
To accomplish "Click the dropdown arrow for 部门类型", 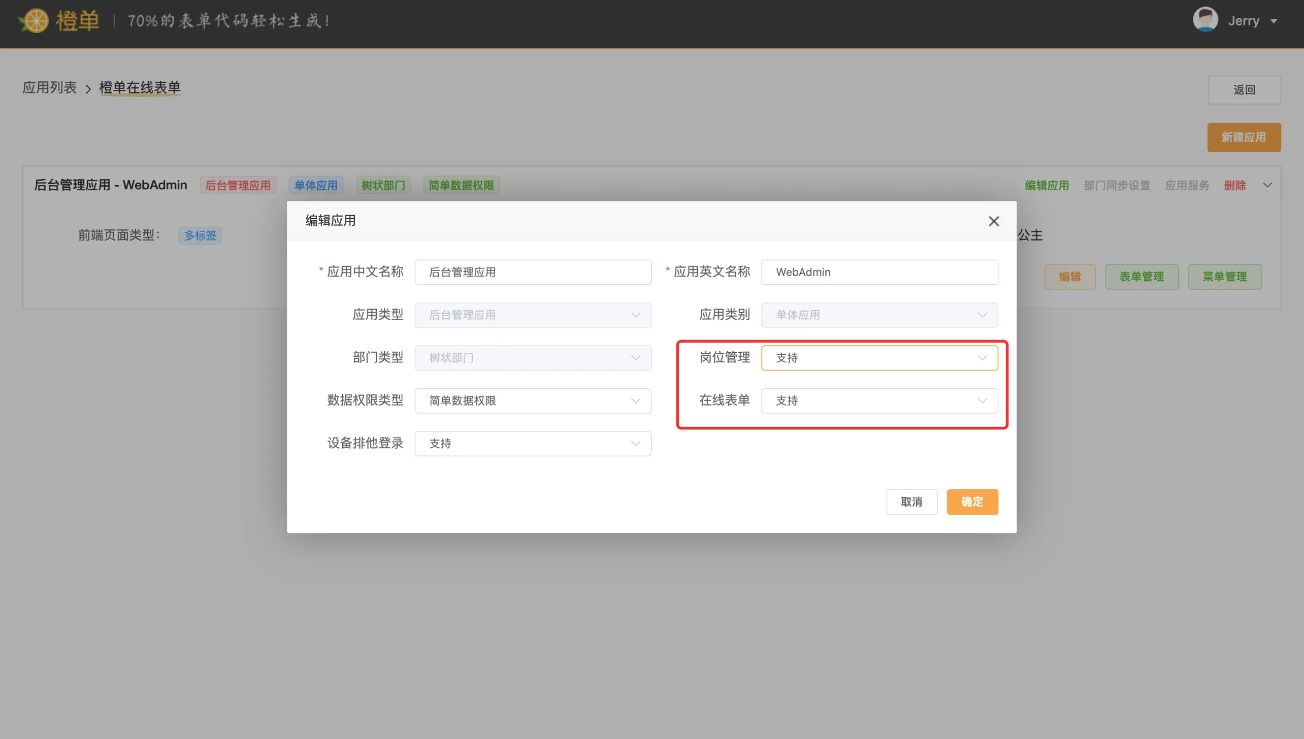I will [x=637, y=357].
